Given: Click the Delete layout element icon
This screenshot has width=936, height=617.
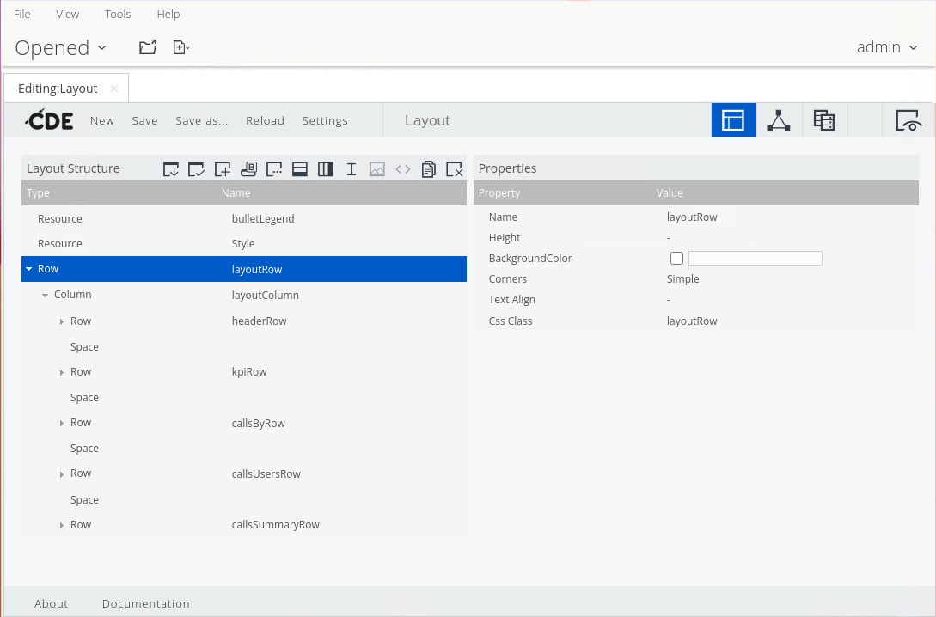Looking at the screenshot, I should coord(455,169).
